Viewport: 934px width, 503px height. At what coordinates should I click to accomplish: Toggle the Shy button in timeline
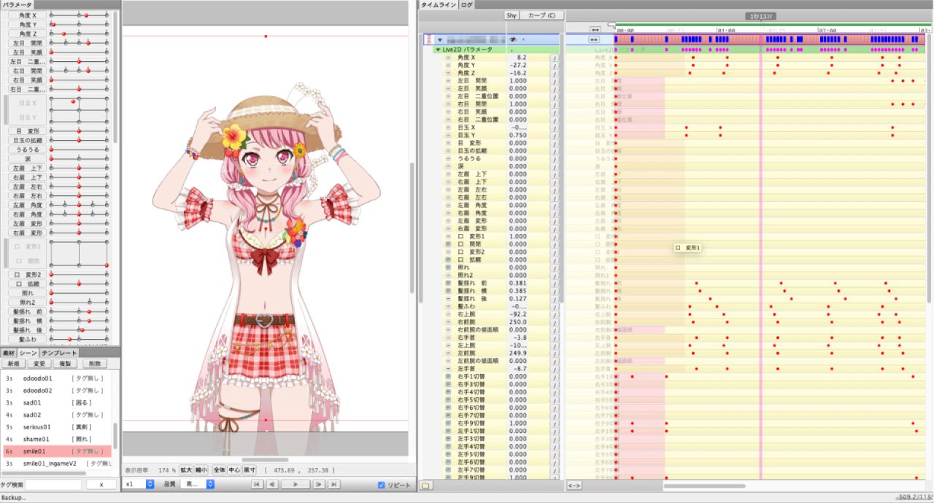coord(512,15)
